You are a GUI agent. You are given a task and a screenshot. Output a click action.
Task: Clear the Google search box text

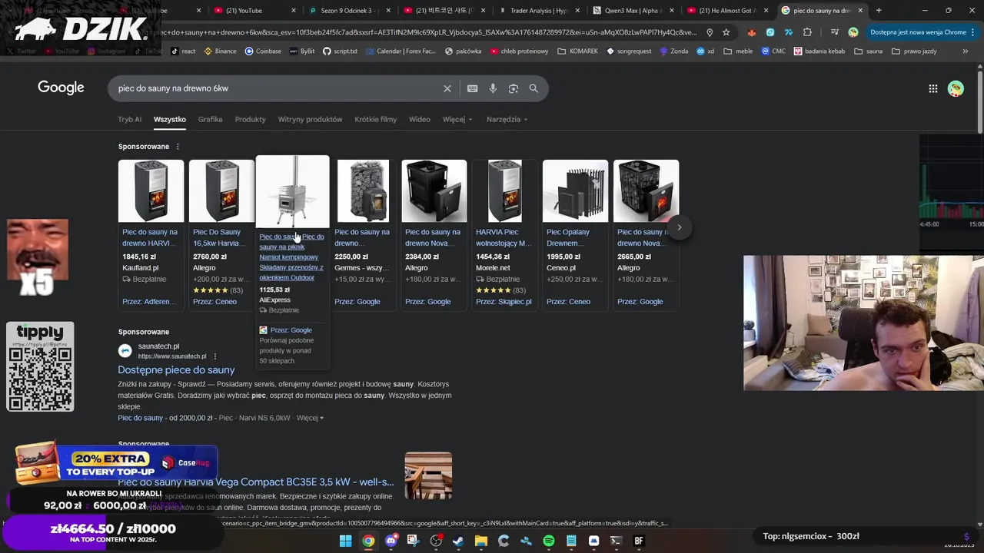click(x=447, y=88)
